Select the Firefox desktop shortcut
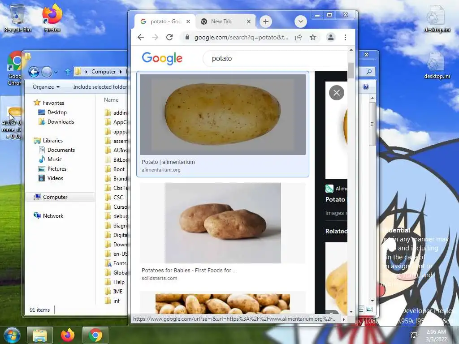Image resolution: width=459 pixels, height=344 pixels. 52,18
